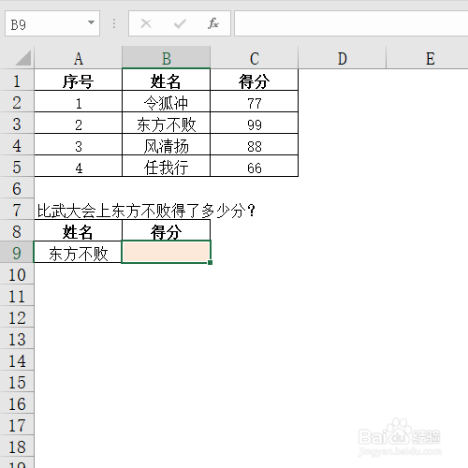Viewport: 468px width, 468px height.
Task: Click the 得分 header cell in row 8
Action: click(x=166, y=231)
